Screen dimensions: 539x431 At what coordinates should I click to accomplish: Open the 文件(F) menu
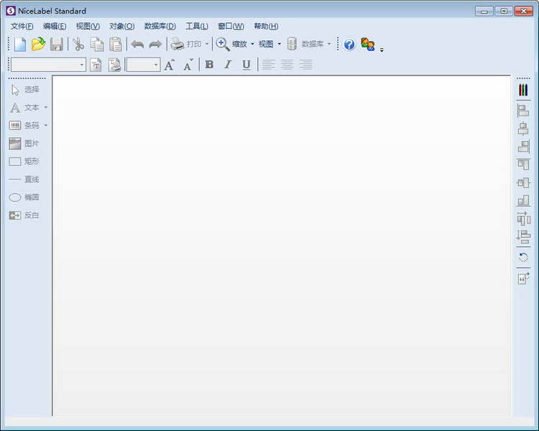[22, 26]
